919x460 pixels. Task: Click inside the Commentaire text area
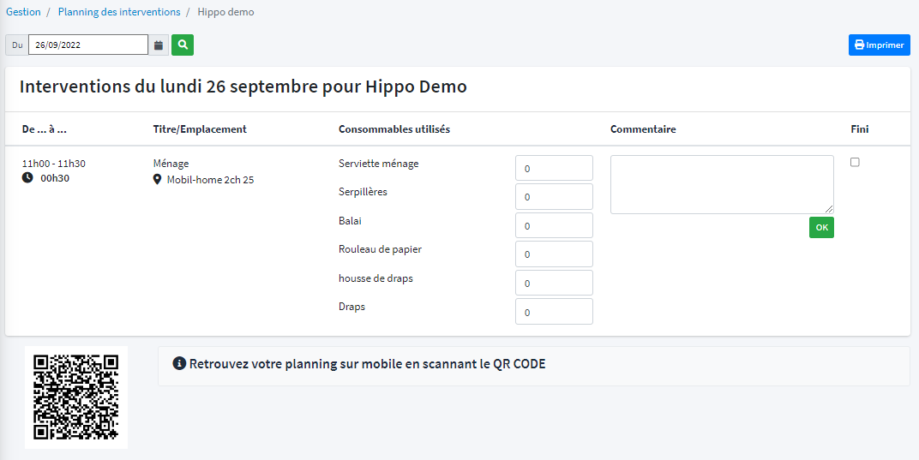pyautogui.click(x=721, y=184)
